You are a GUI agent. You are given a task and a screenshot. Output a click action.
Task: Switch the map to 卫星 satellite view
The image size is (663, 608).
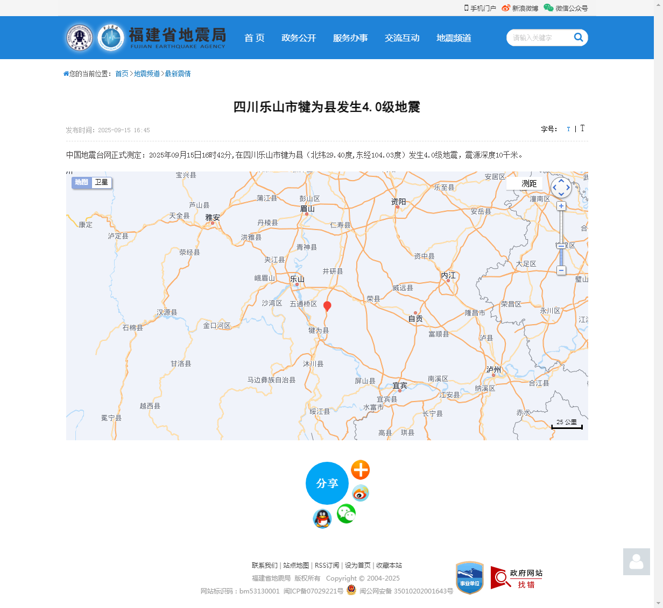click(101, 182)
